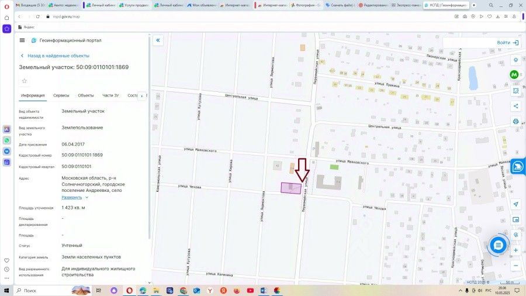
Task: Open the blue side assistant tab
Action: pos(518,167)
